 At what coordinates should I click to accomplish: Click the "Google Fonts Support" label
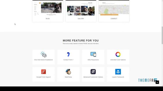(44, 77)
